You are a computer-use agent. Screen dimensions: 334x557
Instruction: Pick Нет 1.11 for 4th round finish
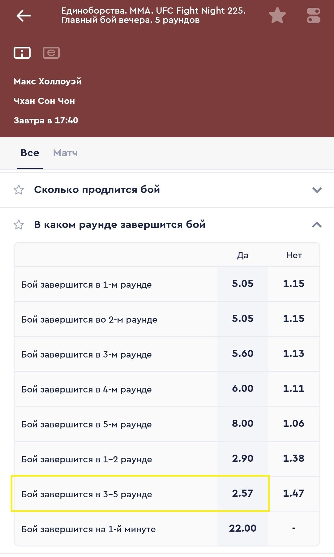pyautogui.click(x=294, y=388)
